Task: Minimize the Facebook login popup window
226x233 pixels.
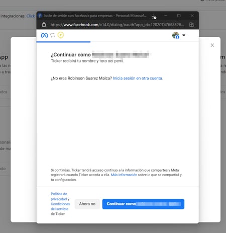Action: click(x=166, y=16)
